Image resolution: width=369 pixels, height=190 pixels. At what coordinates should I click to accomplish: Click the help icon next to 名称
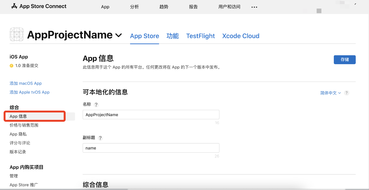tap(96, 105)
